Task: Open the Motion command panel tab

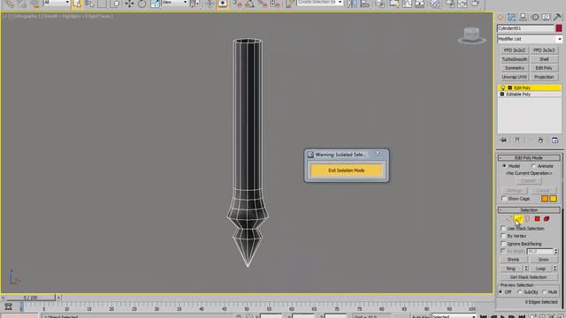Action: click(x=535, y=18)
